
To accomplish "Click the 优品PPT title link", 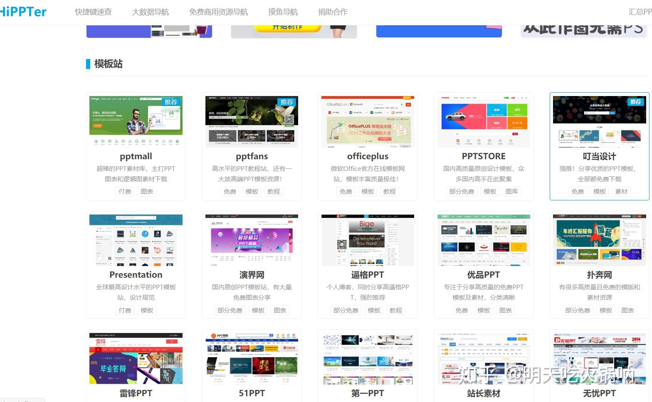I will 484,275.
